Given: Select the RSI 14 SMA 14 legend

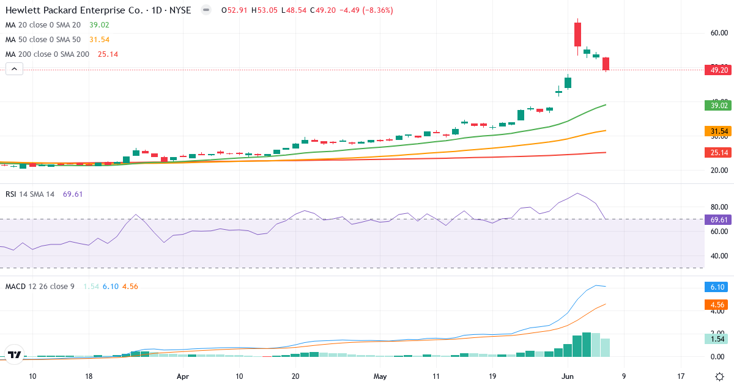Looking at the screenshot, I should [x=30, y=194].
